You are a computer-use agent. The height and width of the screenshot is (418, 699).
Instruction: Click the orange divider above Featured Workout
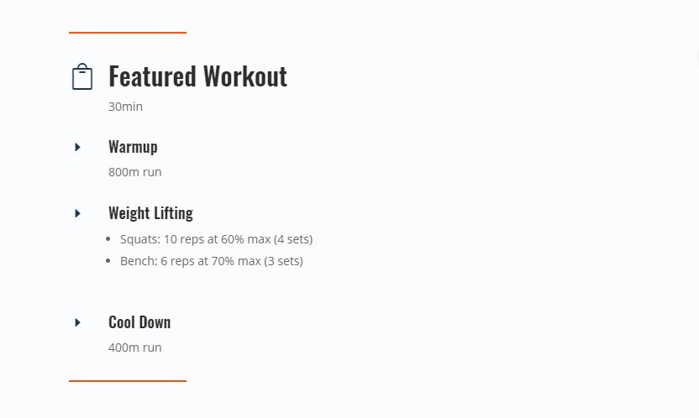pyautogui.click(x=128, y=33)
